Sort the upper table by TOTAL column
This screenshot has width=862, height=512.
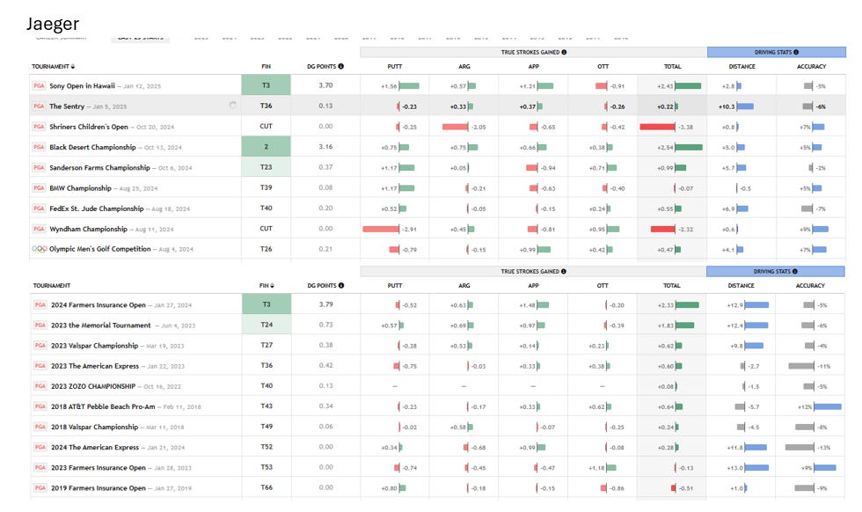672,66
